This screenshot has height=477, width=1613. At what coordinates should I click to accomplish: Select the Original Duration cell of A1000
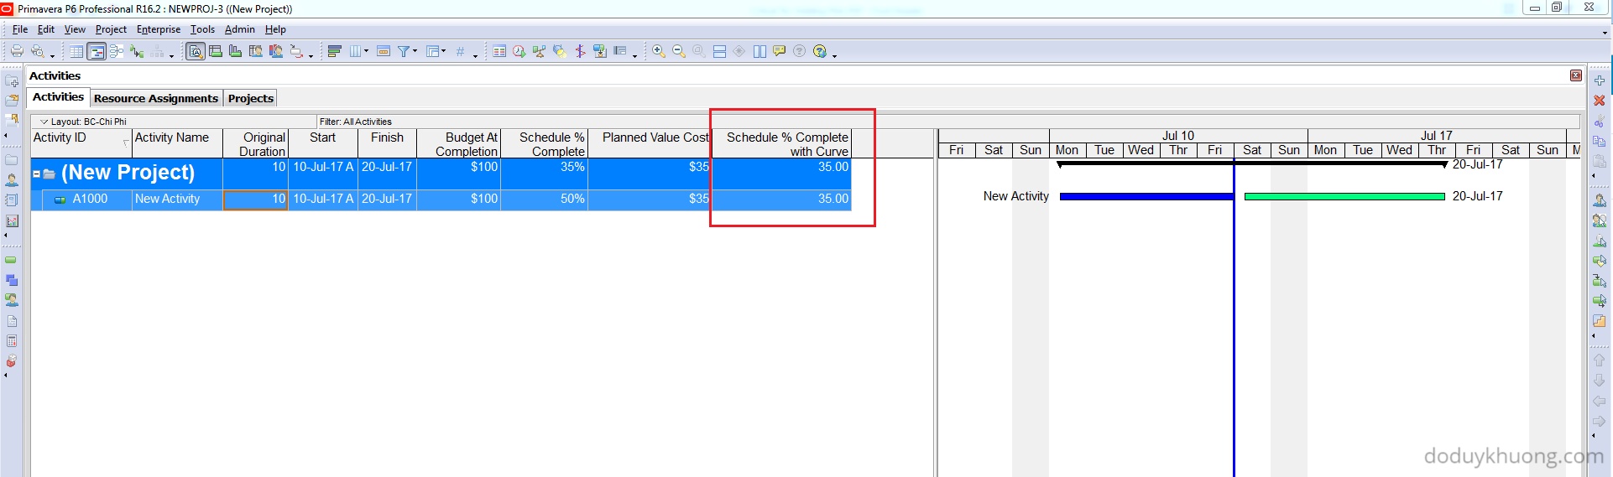[x=256, y=200]
